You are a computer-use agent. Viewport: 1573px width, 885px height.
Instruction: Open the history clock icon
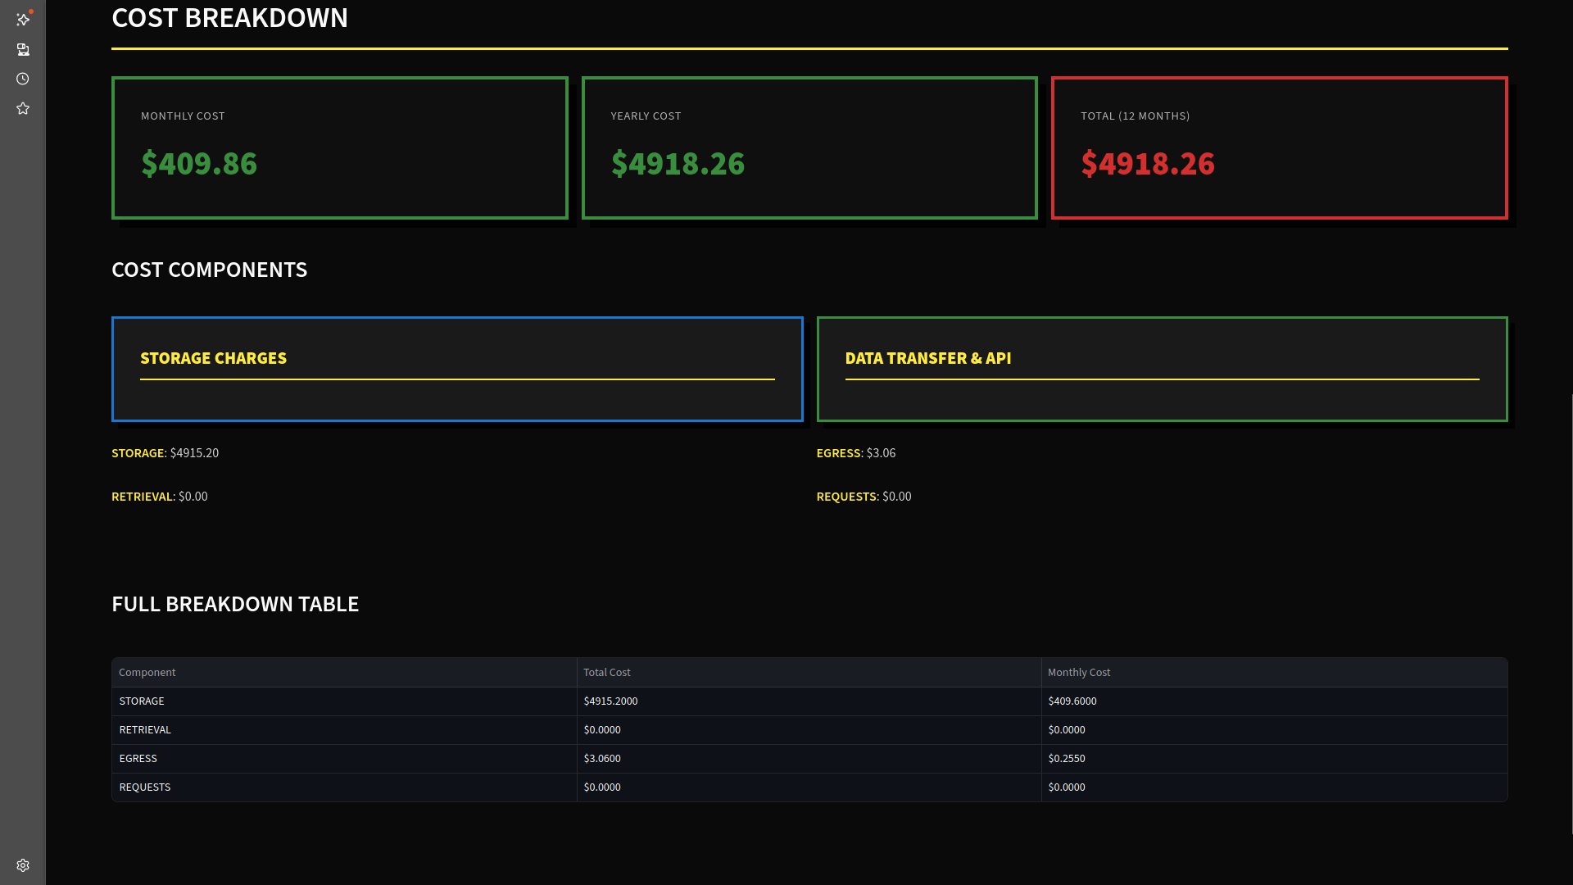click(x=23, y=79)
